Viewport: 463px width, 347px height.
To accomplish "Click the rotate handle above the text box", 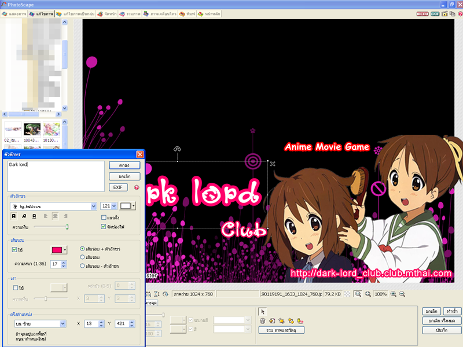I will point(177,149).
